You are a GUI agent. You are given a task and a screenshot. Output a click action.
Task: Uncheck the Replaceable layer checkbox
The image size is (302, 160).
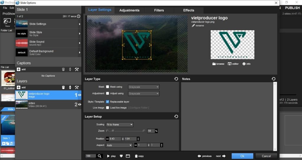click(108, 102)
